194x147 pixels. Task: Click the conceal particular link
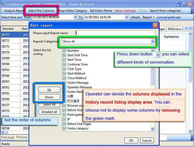coord(169,17)
